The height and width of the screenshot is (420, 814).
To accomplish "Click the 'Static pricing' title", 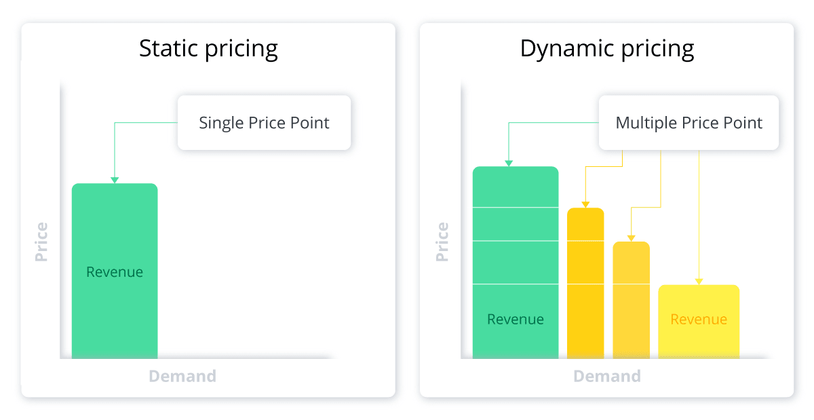I will (208, 50).
